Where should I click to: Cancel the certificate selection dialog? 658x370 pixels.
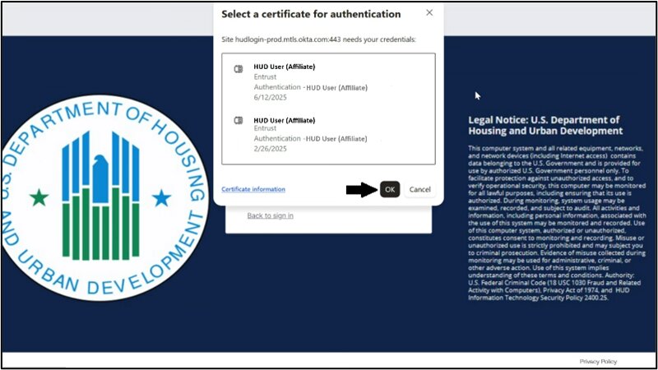[419, 189]
